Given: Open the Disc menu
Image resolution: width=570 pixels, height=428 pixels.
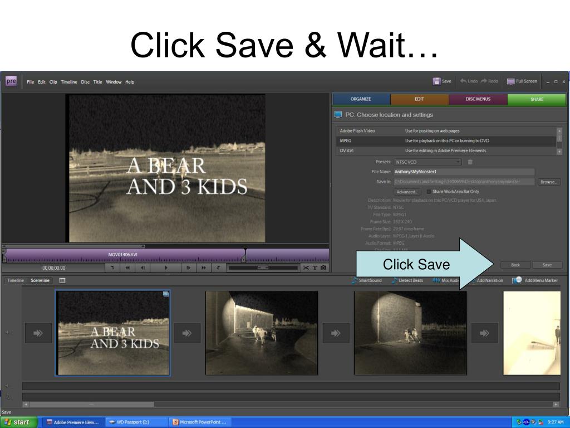Looking at the screenshot, I should coord(85,82).
